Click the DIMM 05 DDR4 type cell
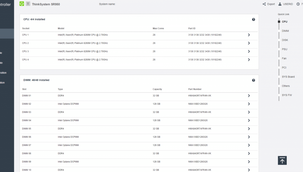This screenshot has width=303, height=172. click(61, 129)
